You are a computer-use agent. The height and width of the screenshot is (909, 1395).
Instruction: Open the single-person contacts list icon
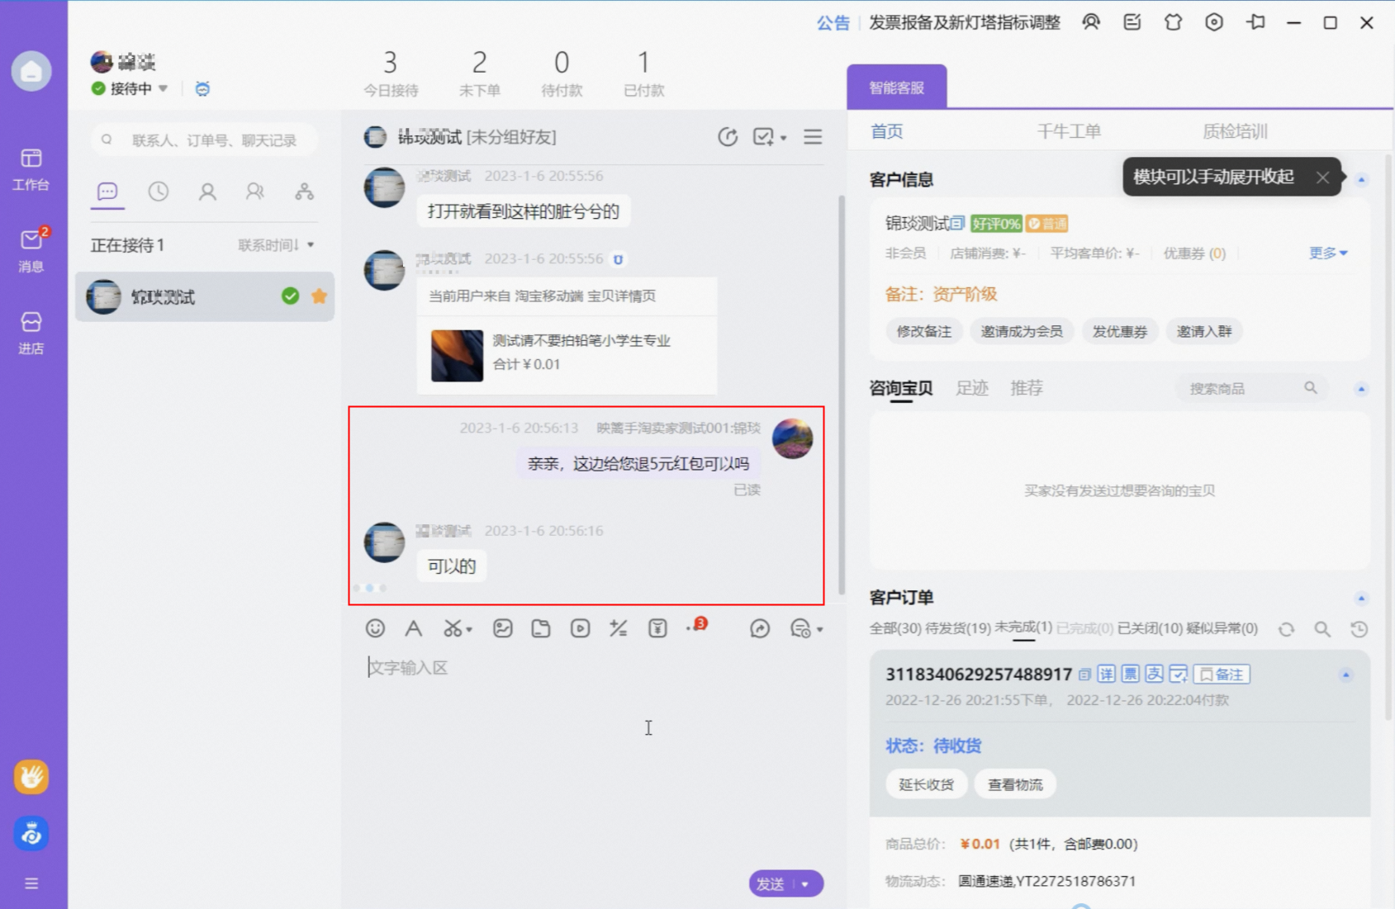tap(207, 192)
